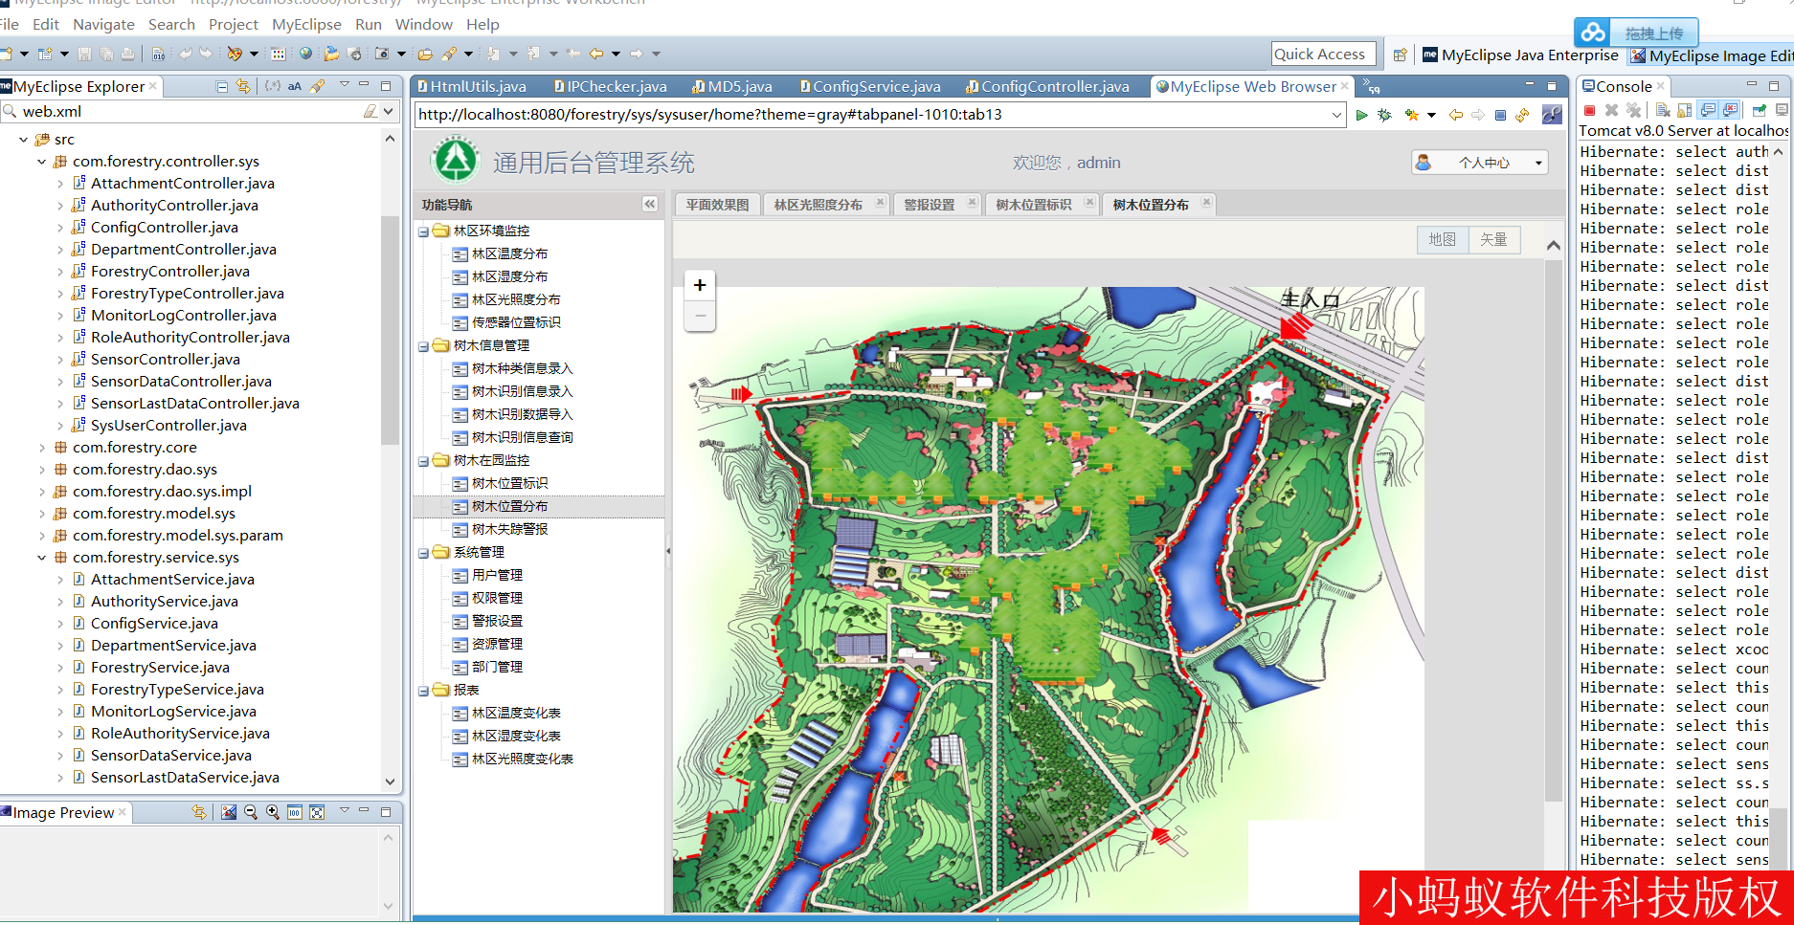
Task: Click the Print icon in main toolbar
Action: [128, 55]
